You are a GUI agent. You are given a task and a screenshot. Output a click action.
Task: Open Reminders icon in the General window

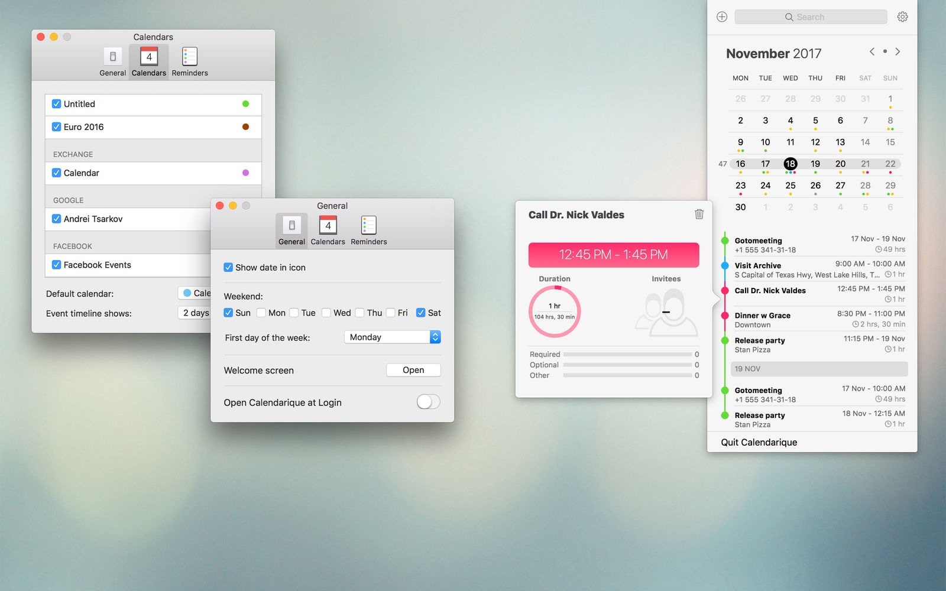click(x=369, y=230)
